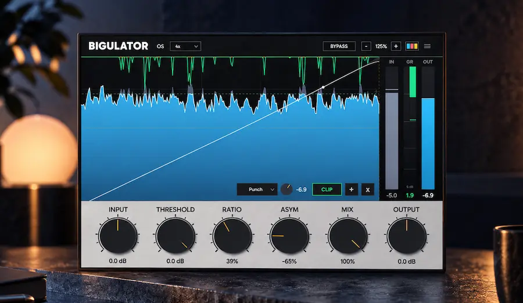Click the RATIO value 39%
Image resolution: width=523 pixels, height=303 pixels.
click(x=232, y=261)
